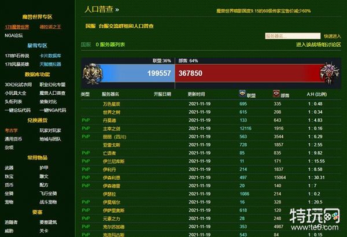Image resolution: width=347 pixels, height=237 pixels.
Task: Open the 178炉石传说 sidebar link
Action: (x=17, y=55)
